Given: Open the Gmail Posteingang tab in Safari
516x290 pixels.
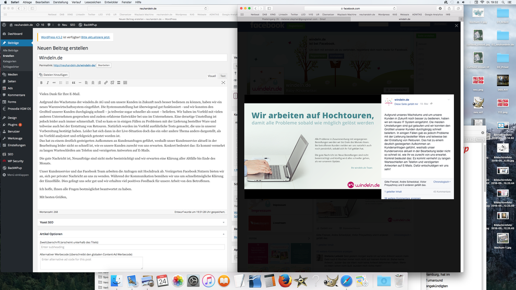Looking at the screenshot, I should 294,19.
